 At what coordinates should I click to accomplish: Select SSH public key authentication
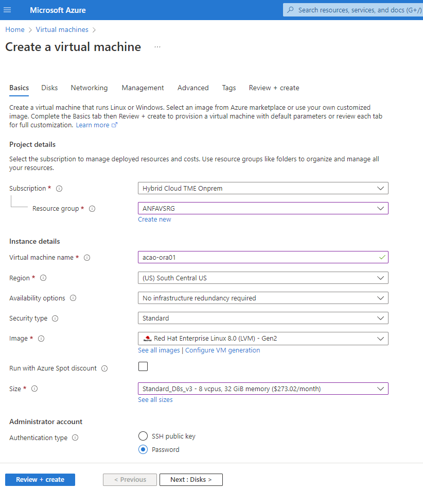(x=143, y=436)
